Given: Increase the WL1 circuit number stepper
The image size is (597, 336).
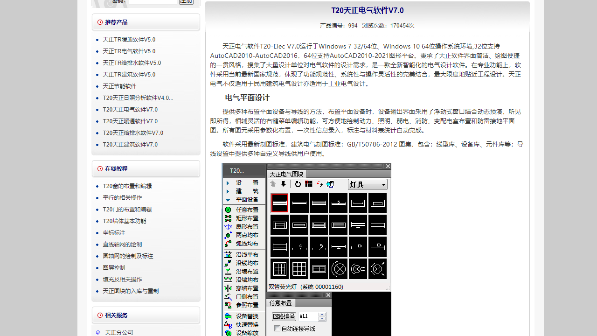Looking at the screenshot, I should click(x=322, y=314).
